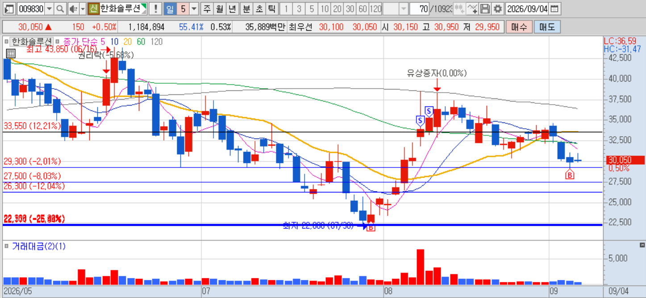Click the candle count field showing 70
The width and height of the screenshot is (646, 298).
click(419, 8)
